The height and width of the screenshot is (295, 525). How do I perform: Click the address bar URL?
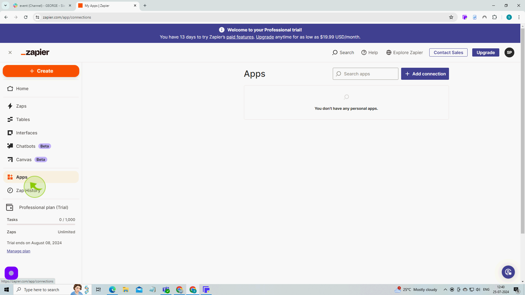67,17
